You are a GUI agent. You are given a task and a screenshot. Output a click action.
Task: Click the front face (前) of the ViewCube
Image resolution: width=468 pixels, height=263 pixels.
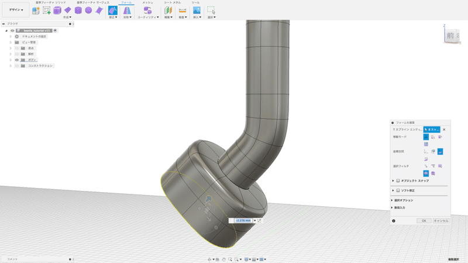click(x=450, y=36)
